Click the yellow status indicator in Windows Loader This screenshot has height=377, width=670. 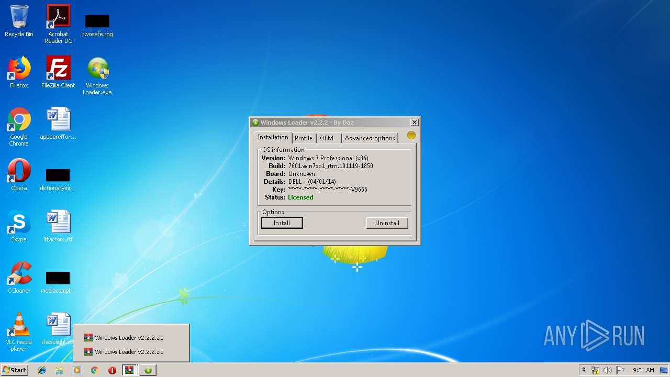coord(411,135)
